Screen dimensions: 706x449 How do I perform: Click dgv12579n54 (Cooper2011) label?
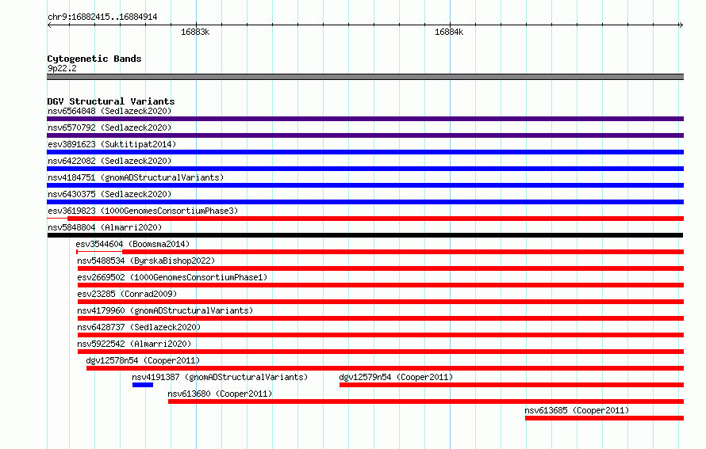[396, 377]
